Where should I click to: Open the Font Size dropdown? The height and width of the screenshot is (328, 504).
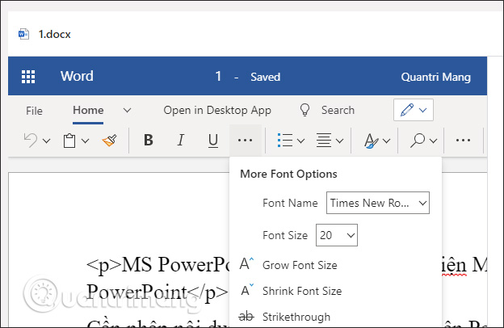point(337,235)
